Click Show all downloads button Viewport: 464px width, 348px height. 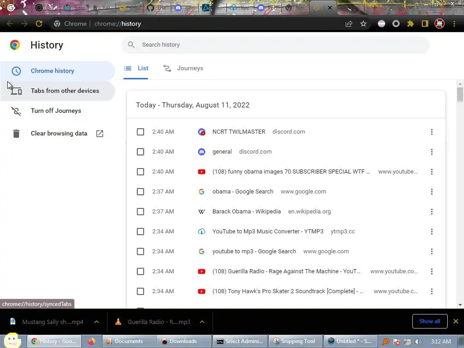pyautogui.click(x=430, y=321)
